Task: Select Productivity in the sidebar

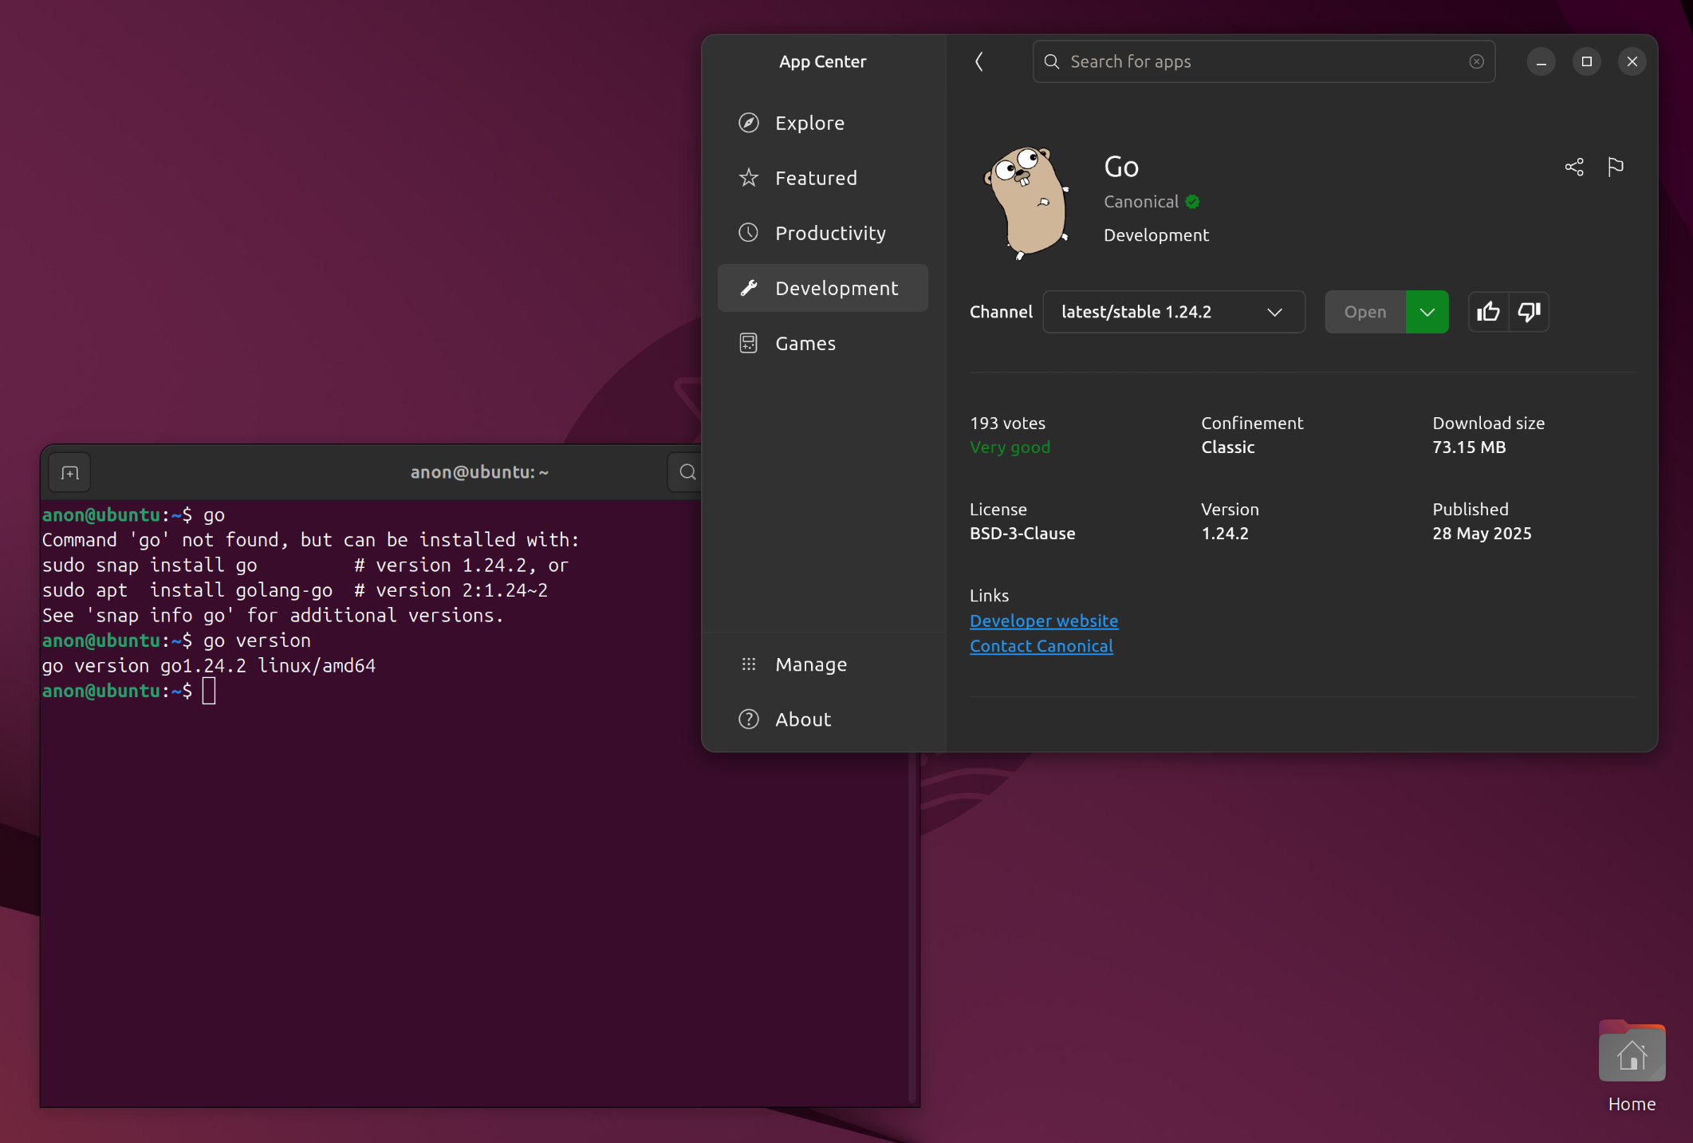Action: tap(823, 233)
